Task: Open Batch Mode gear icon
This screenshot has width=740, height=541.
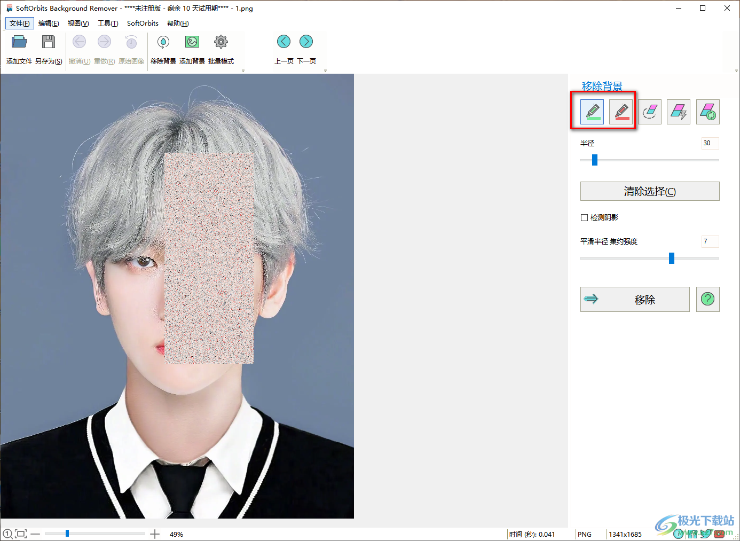Action: coord(221,42)
